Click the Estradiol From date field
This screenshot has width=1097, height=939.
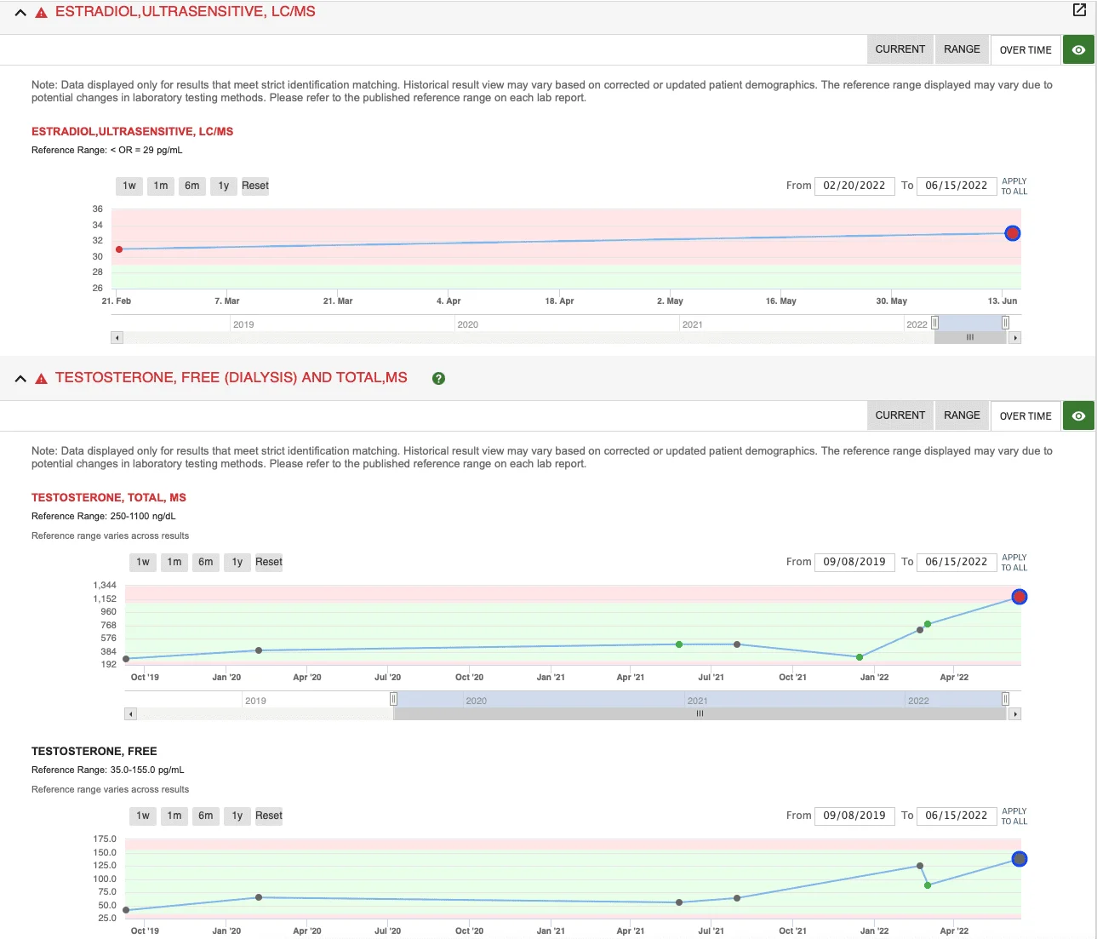[x=854, y=186]
